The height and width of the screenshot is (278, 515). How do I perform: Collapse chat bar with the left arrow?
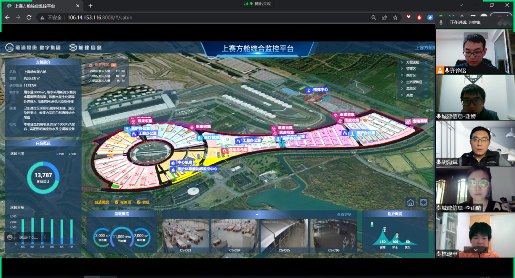tap(45, 237)
